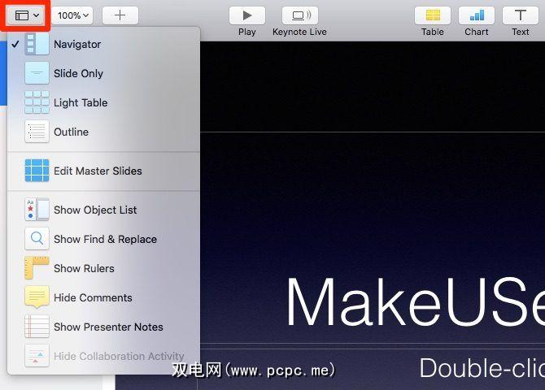Choose Edit Master Slides
The height and width of the screenshot is (390, 545).
[98, 171]
